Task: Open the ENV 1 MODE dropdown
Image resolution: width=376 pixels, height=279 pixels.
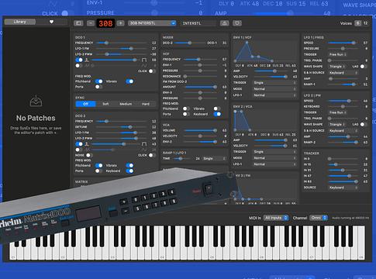Action: point(274,89)
